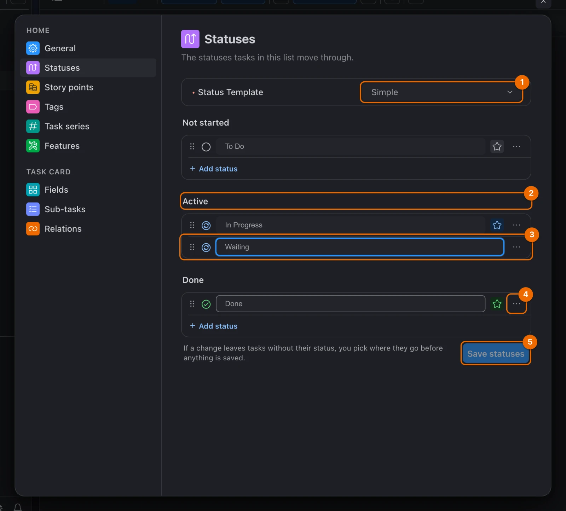Open the more options menu for Waiting
Image resolution: width=566 pixels, height=511 pixels.
pos(516,247)
